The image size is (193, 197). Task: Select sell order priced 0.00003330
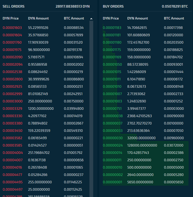[46, 116]
